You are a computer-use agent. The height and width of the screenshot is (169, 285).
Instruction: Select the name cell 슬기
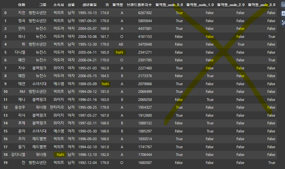click(22, 147)
